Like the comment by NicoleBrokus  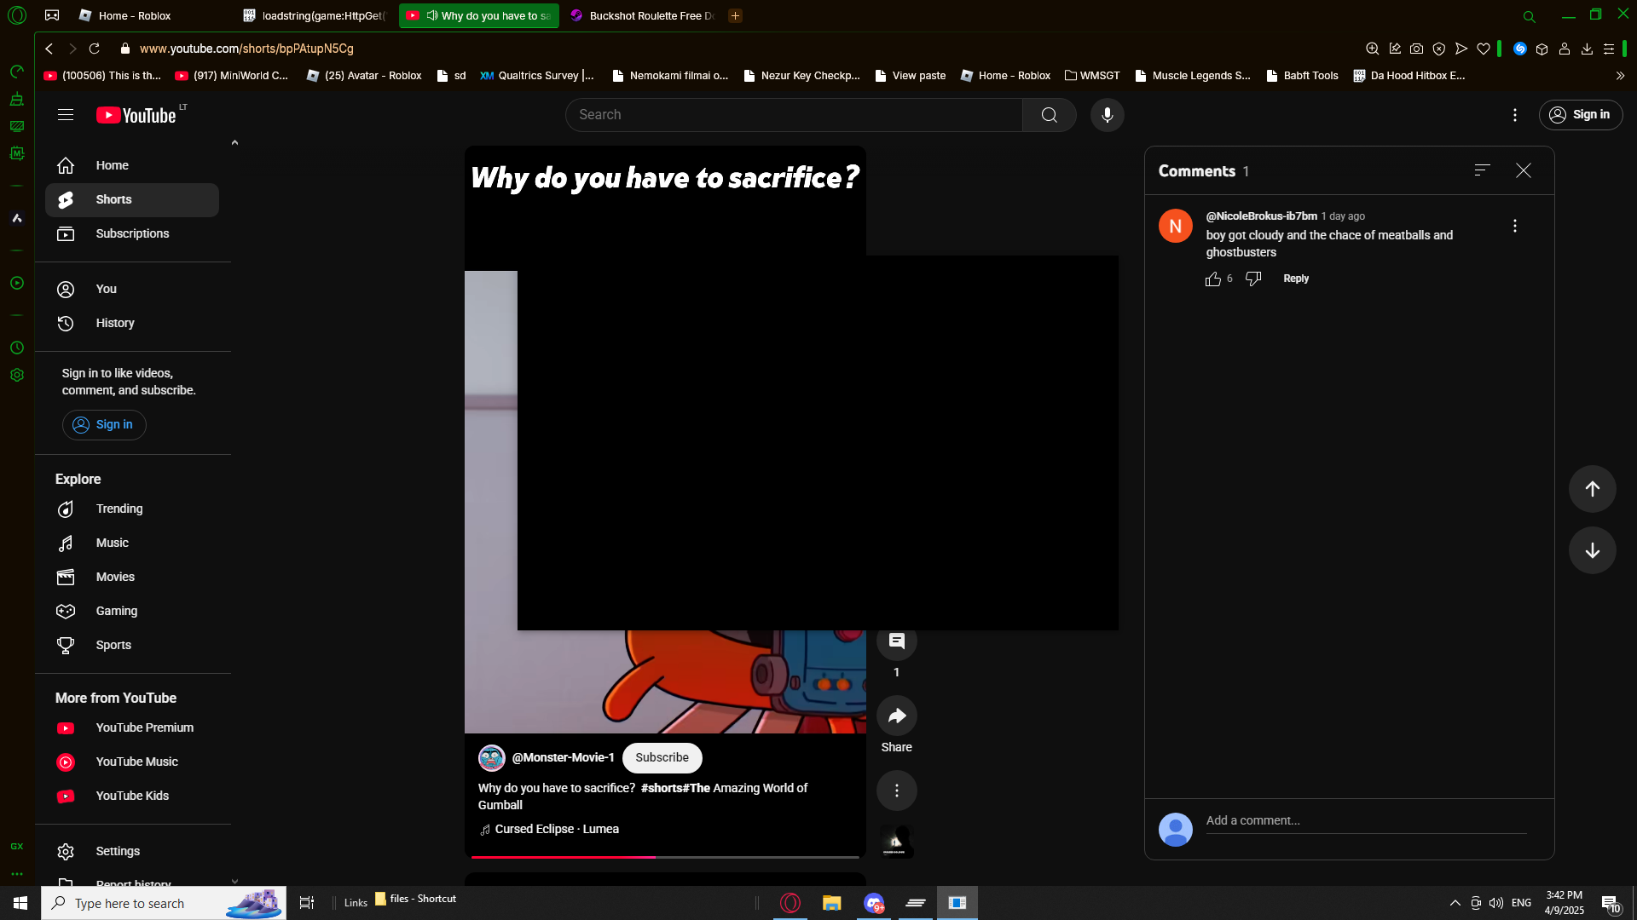(x=1213, y=279)
